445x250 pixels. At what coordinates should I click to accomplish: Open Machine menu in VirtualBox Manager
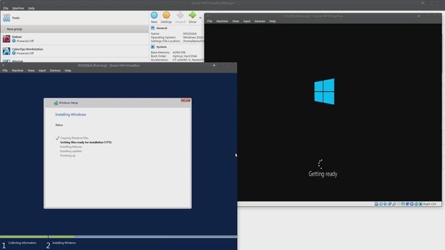pyautogui.click(x=18, y=8)
